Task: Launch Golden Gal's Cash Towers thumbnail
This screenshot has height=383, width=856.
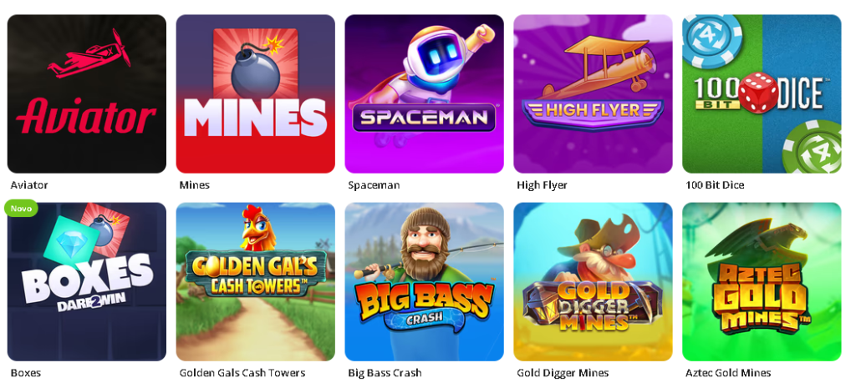Action: pyautogui.click(x=256, y=282)
